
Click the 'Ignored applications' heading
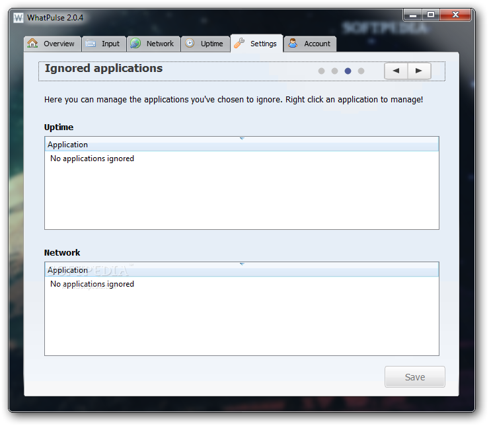104,68
